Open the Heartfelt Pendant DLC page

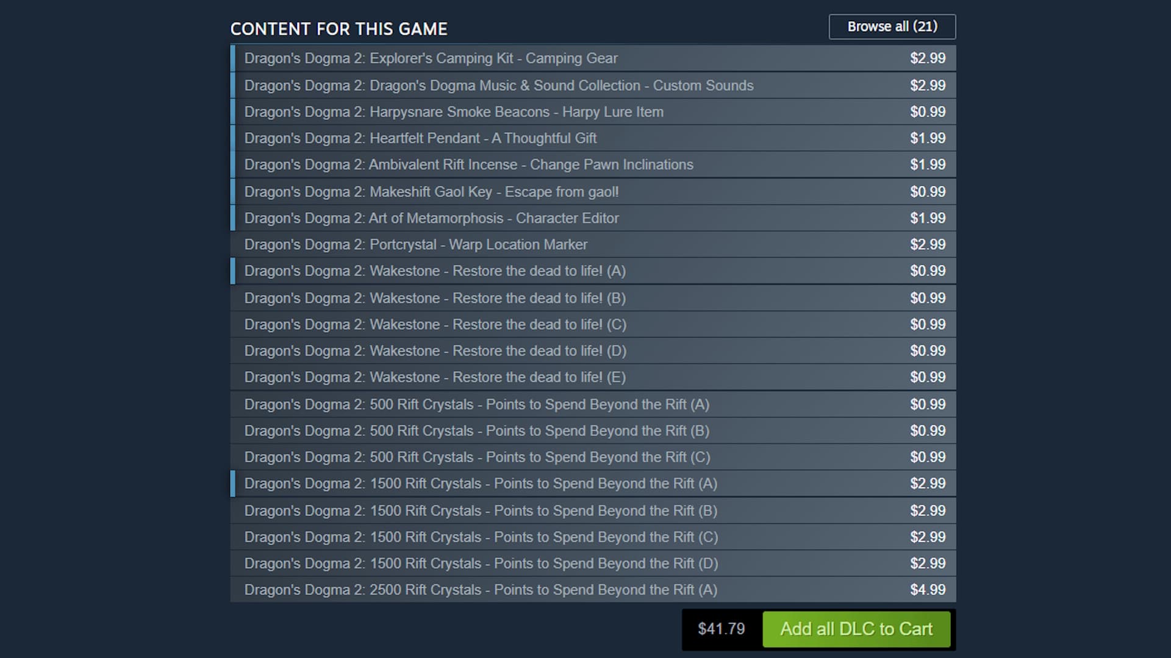[x=420, y=138]
